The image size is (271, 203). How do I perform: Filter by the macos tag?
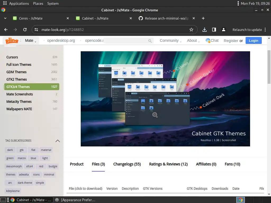[x=22, y=158]
